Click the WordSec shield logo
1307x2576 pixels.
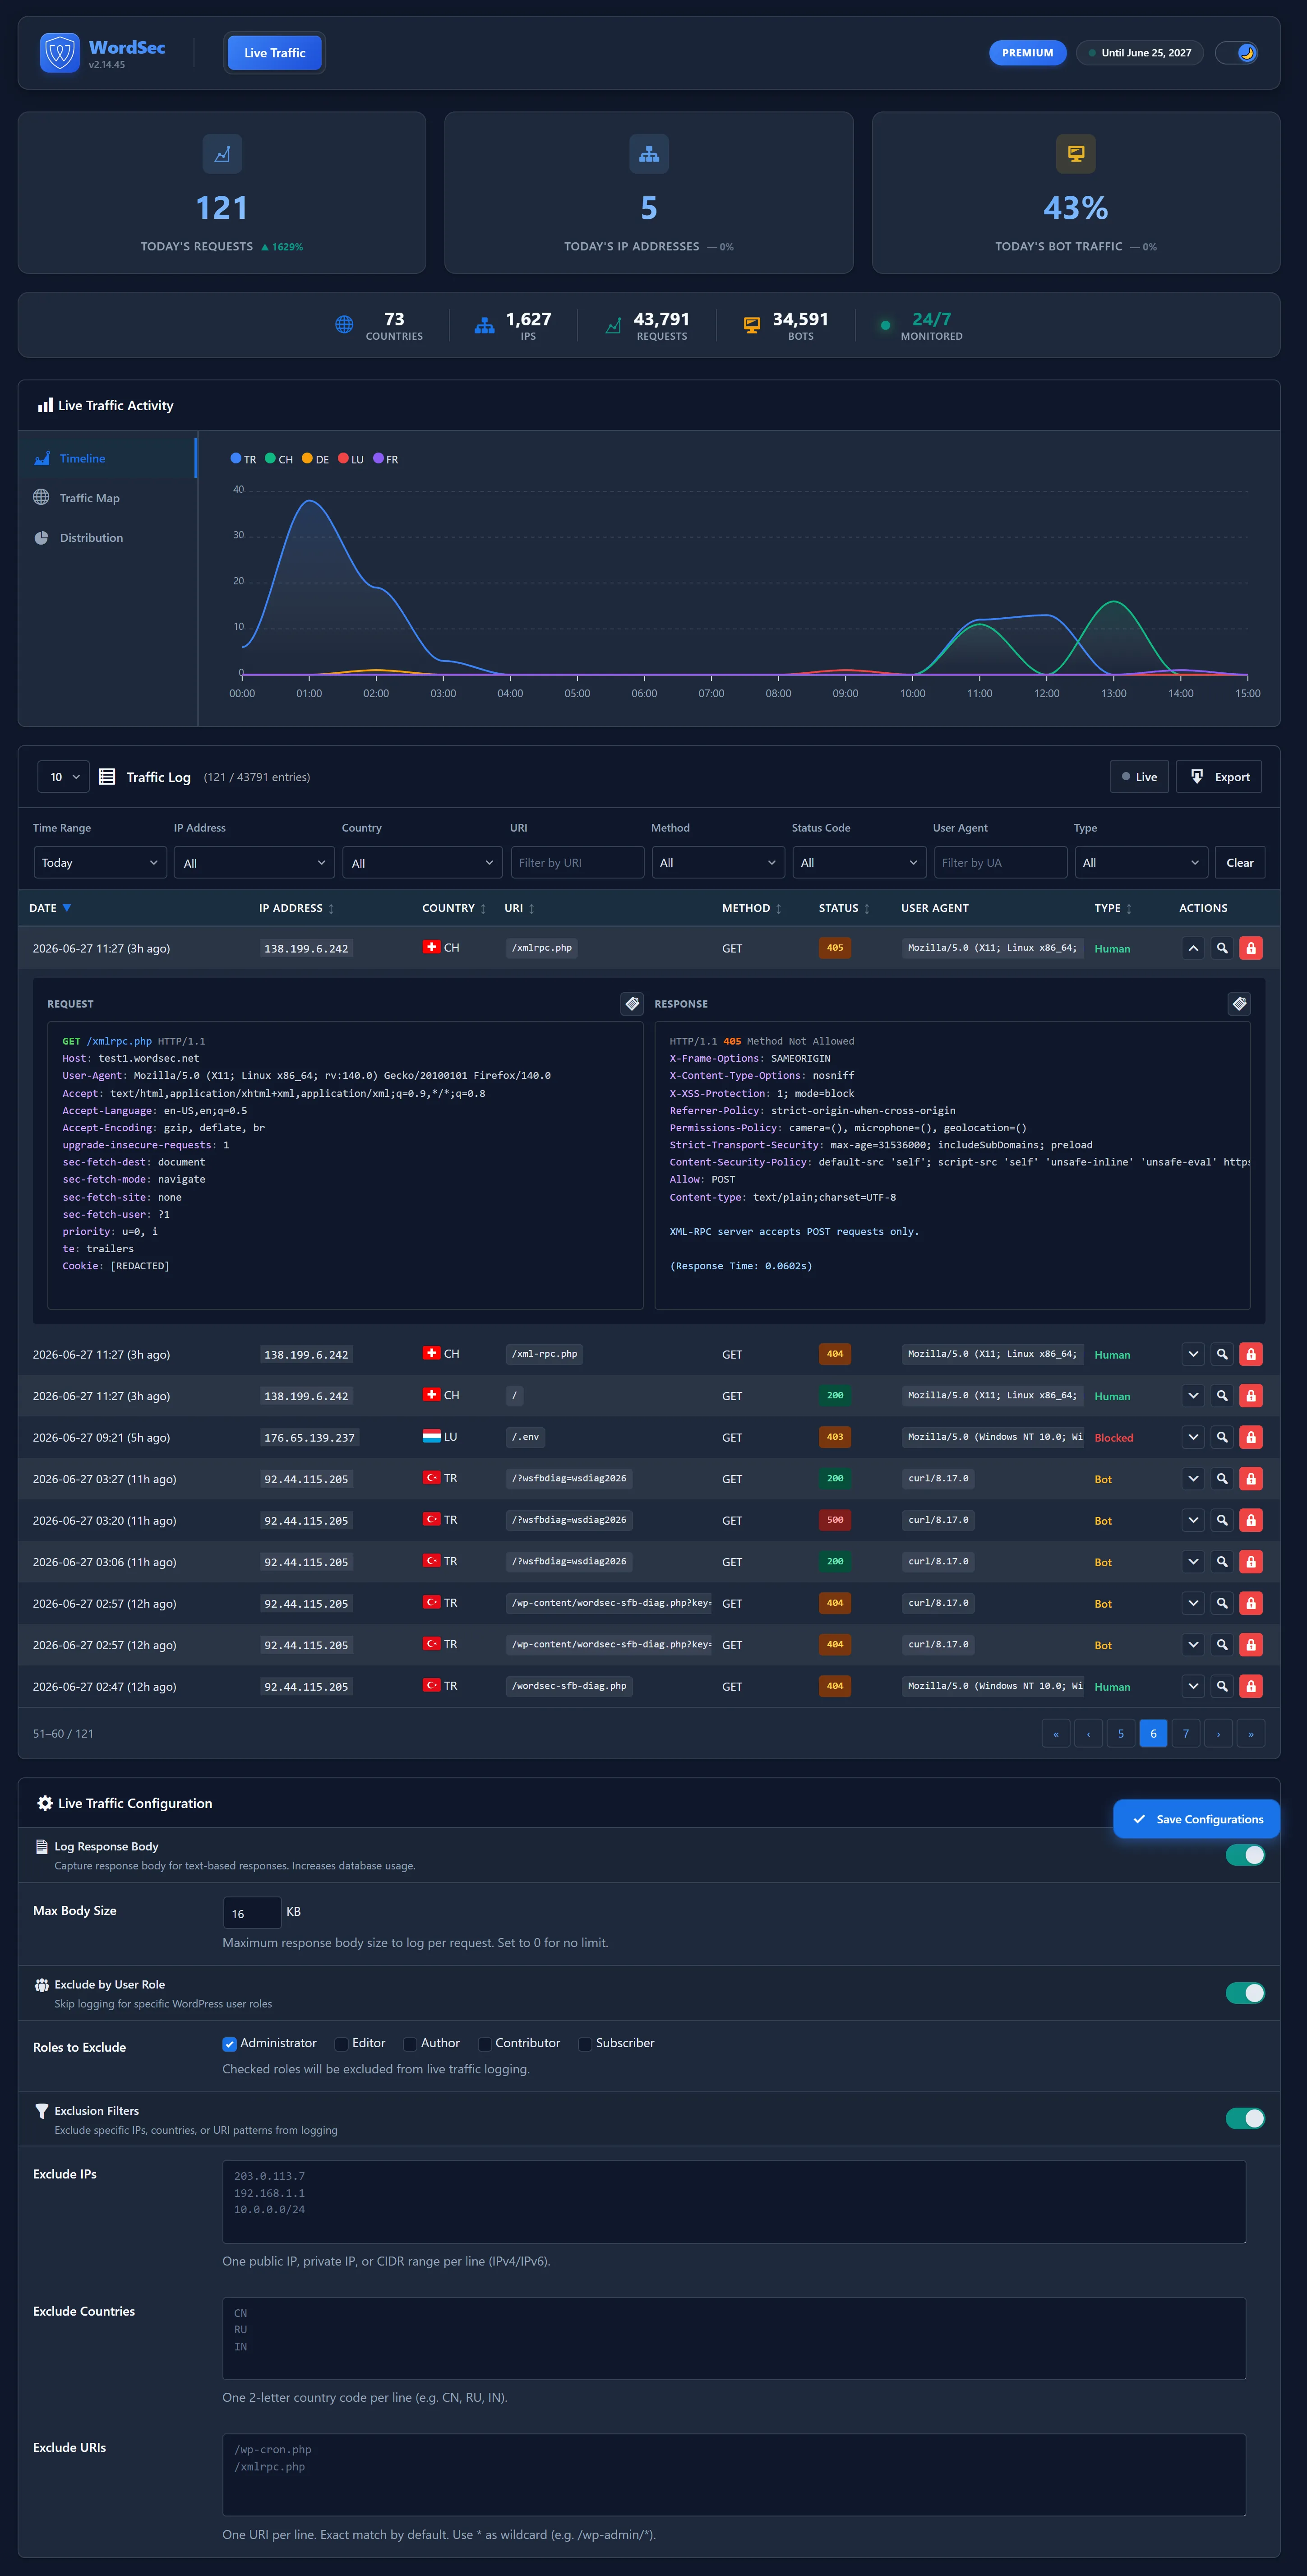click(59, 53)
